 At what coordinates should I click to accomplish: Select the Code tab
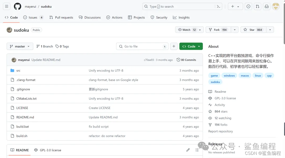(x=11, y=17)
